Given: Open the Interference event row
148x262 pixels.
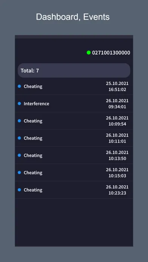Looking at the screenshot, I should tap(74, 104).
